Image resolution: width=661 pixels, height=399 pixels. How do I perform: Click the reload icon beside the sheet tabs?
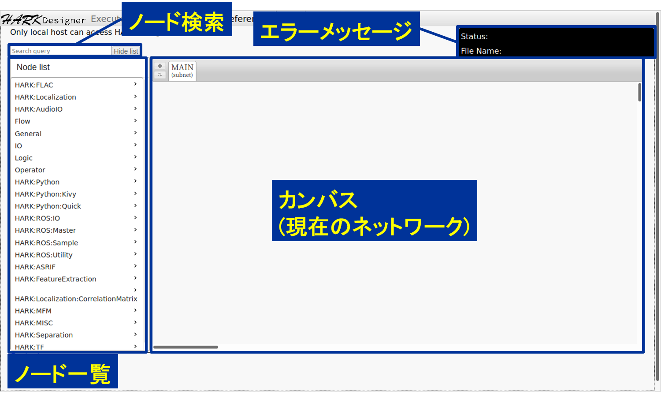(x=160, y=75)
